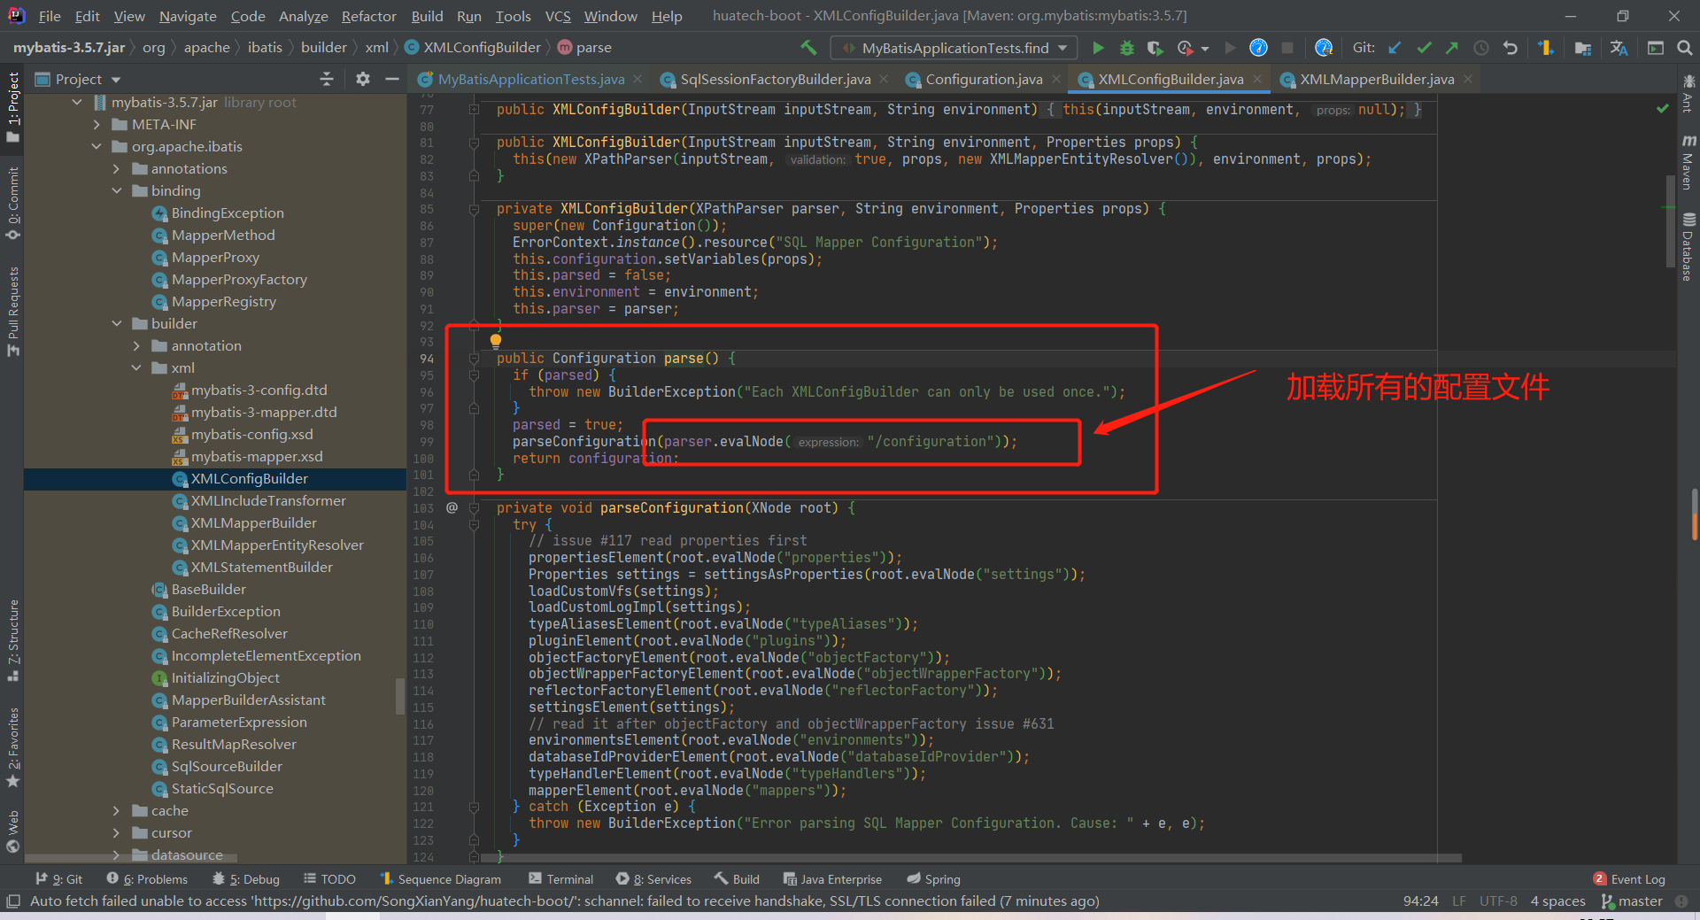Expand the META-INF folder node

pos(97,125)
